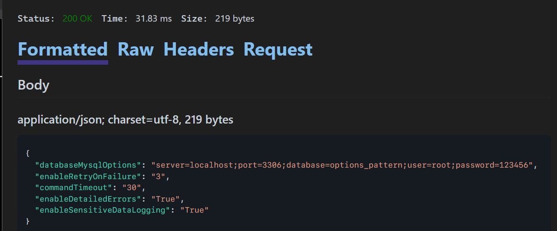
Task: Click the commandTimeout key
Action: pos(75,187)
